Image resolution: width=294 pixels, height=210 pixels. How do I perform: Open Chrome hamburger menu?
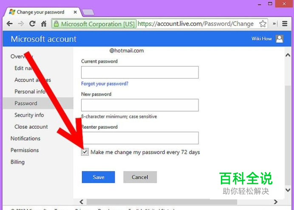(x=285, y=24)
